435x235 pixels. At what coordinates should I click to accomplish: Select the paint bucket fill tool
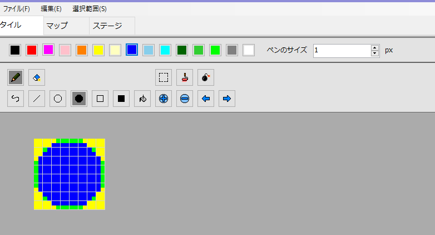point(142,99)
